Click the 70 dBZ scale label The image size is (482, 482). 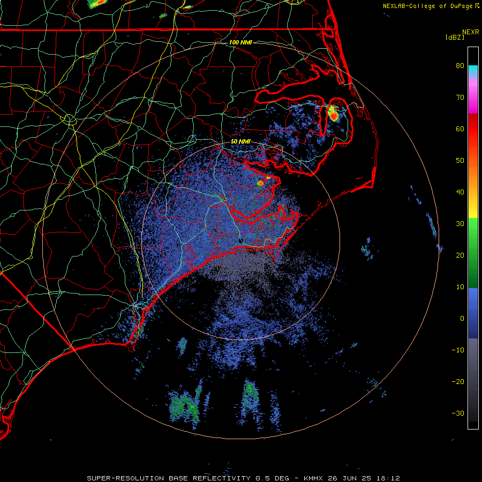[x=460, y=97]
